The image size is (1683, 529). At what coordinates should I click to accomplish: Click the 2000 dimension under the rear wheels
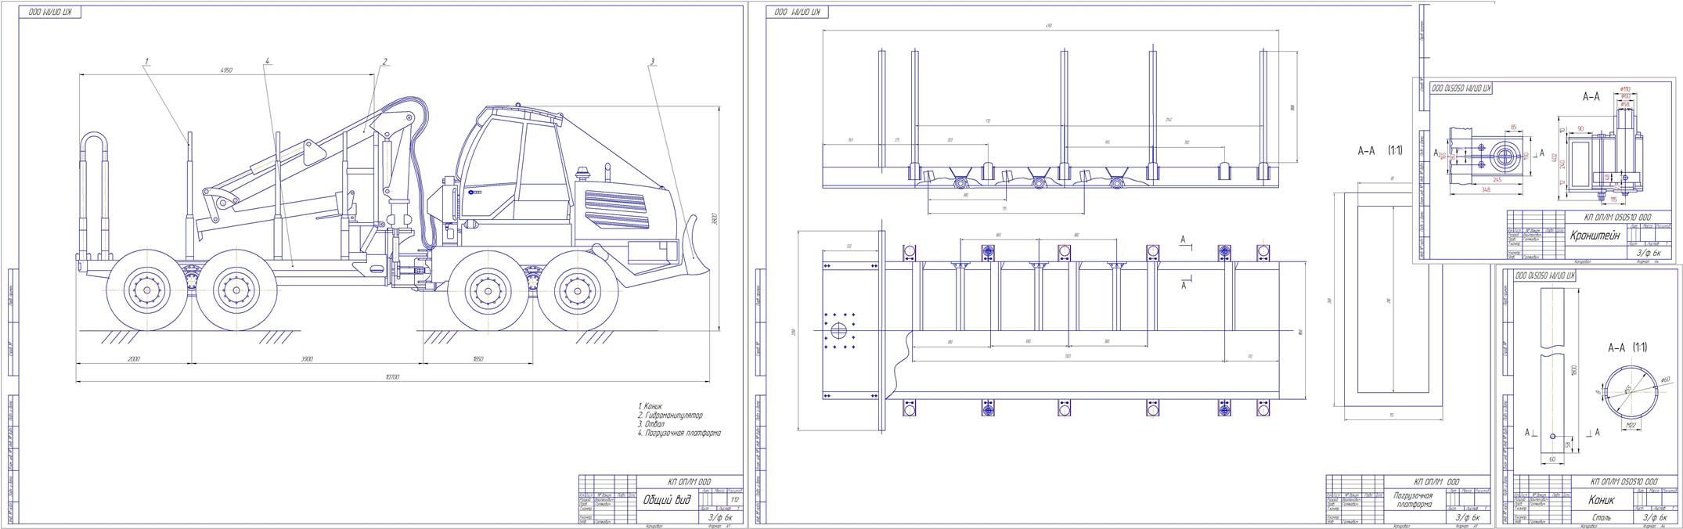pos(133,359)
